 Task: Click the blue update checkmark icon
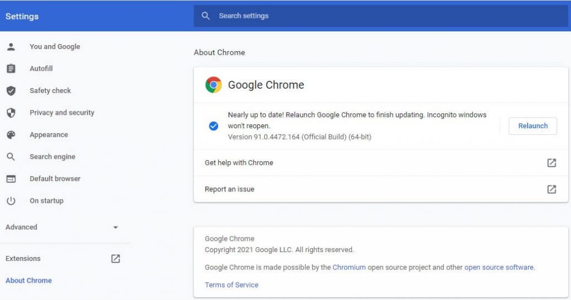pyautogui.click(x=214, y=126)
